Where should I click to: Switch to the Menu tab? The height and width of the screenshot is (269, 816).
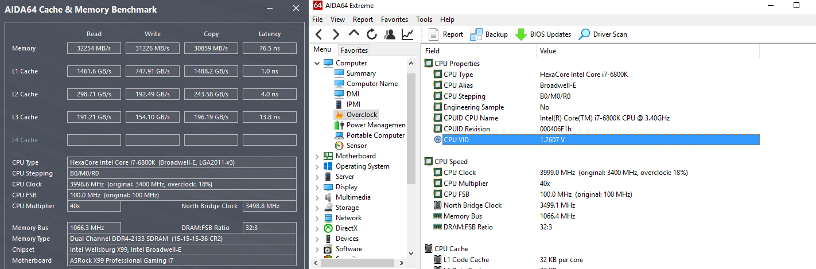tap(322, 50)
